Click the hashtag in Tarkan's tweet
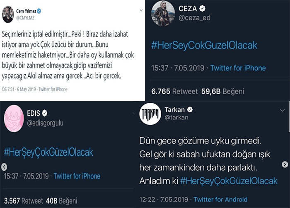290x208 pixels. tap(229, 181)
